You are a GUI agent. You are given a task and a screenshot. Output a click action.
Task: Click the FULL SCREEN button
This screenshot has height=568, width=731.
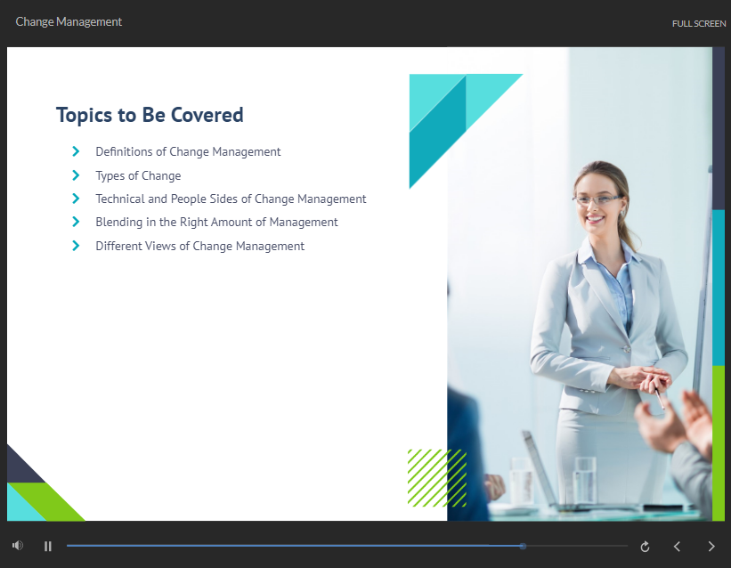pyautogui.click(x=698, y=23)
